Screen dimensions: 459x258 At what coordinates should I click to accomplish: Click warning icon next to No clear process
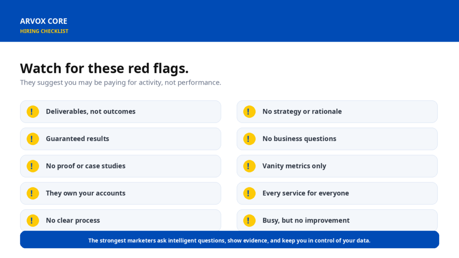pos(33,220)
